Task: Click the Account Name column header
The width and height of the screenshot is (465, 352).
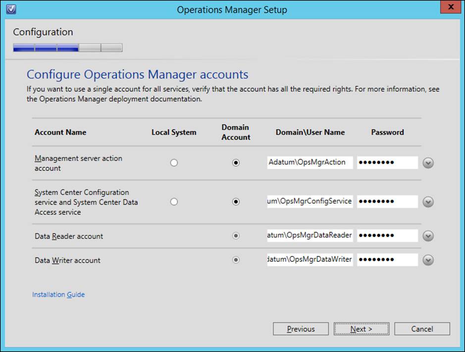Action: tap(60, 132)
